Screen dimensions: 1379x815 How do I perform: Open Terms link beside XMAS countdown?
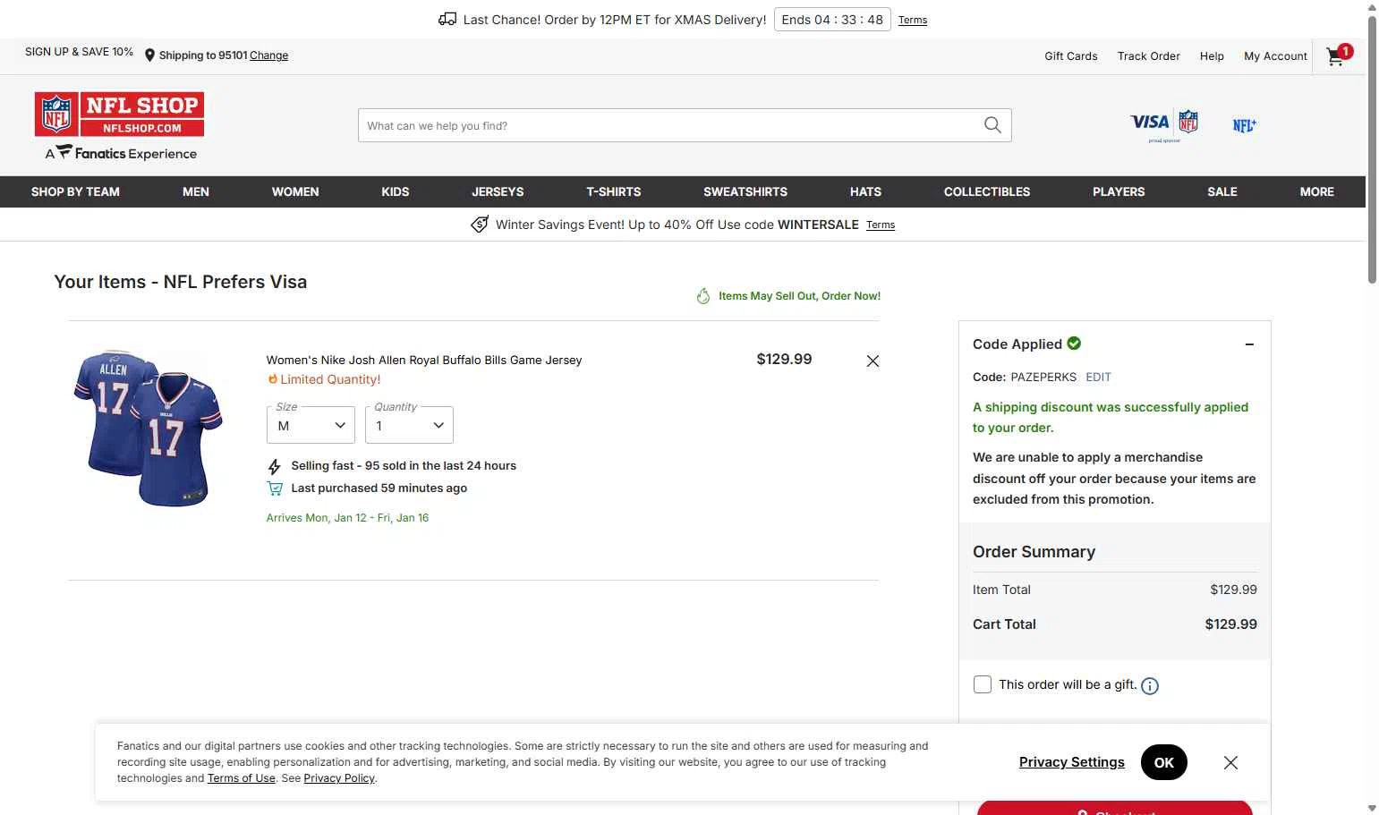pyautogui.click(x=913, y=20)
